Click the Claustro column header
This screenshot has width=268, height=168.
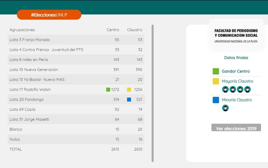point(135,30)
